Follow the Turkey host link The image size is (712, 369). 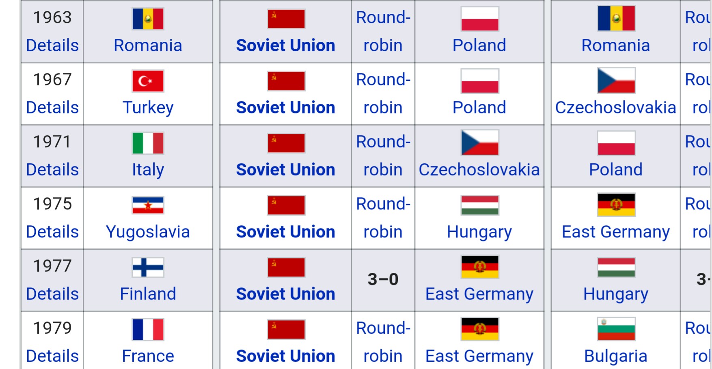(148, 108)
